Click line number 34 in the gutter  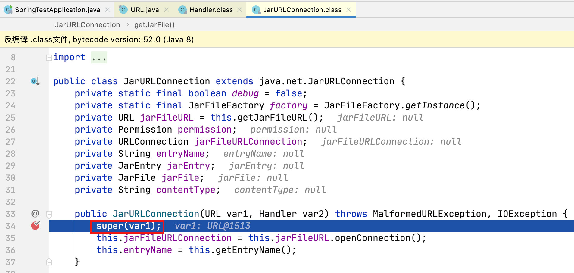11,226
